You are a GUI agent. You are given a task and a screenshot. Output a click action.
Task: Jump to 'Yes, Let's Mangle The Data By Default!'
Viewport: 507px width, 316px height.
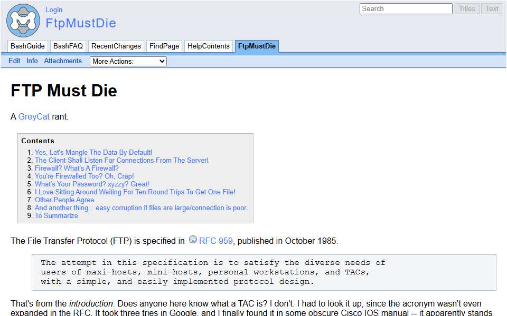(x=93, y=153)
